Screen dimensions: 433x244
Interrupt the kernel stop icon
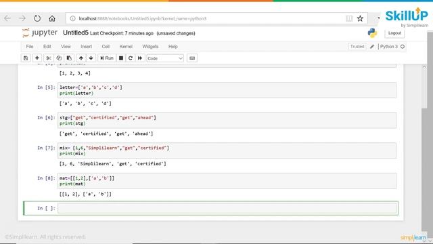[121, 58]
